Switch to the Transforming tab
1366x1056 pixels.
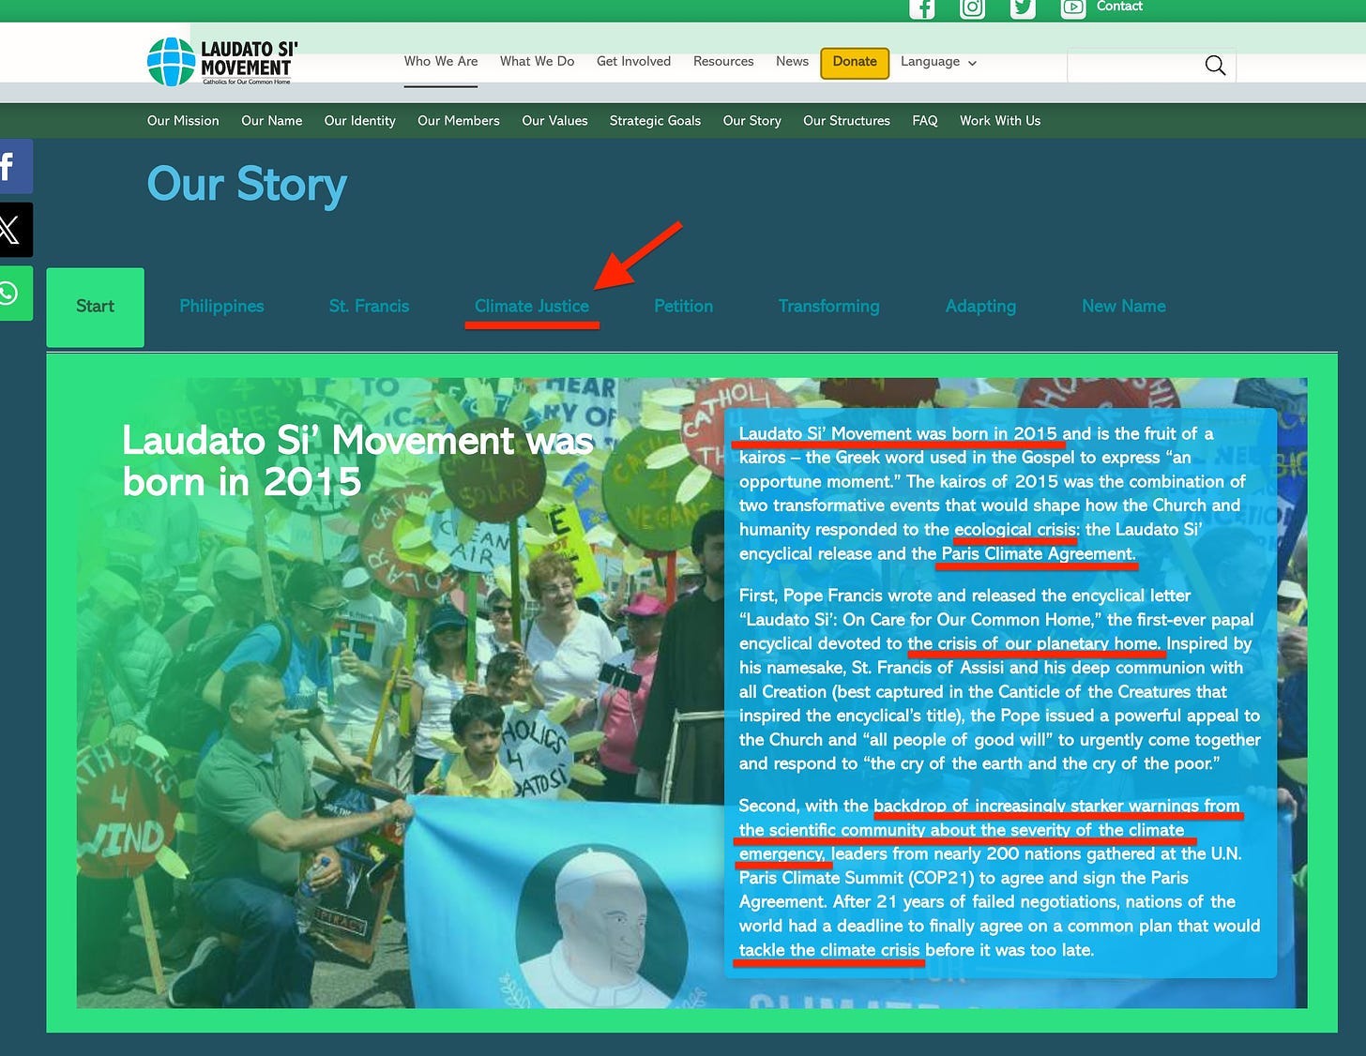click(828, 307)
